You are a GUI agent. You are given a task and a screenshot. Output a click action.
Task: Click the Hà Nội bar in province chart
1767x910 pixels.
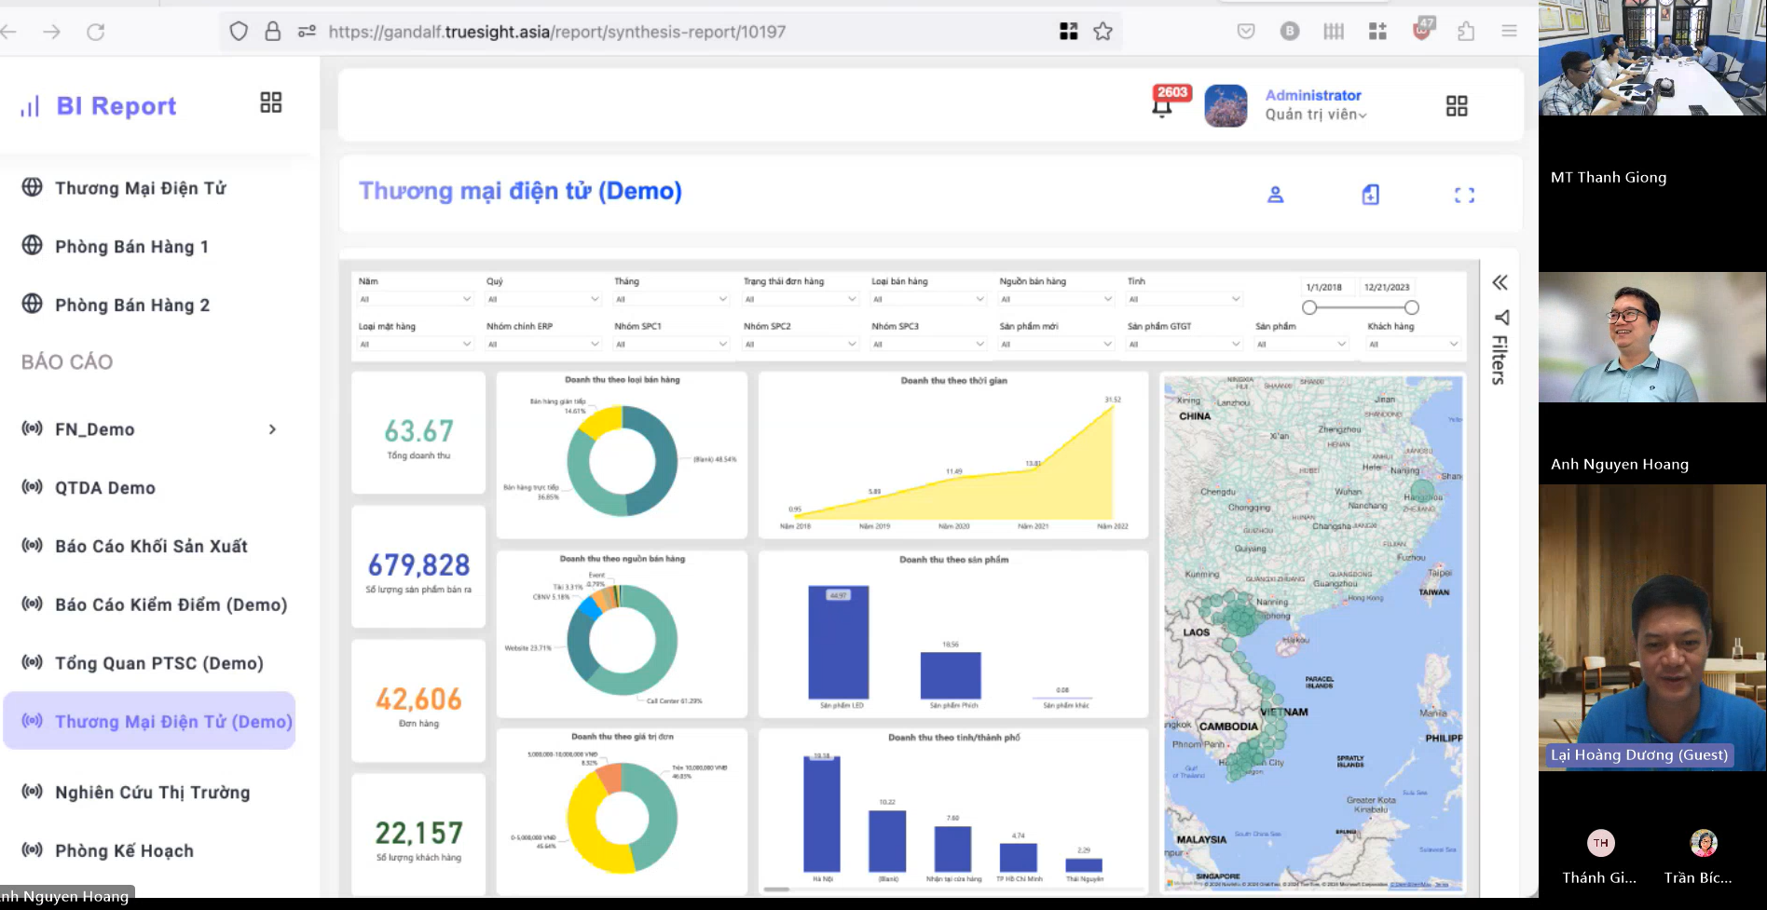[x=822, y=813]
